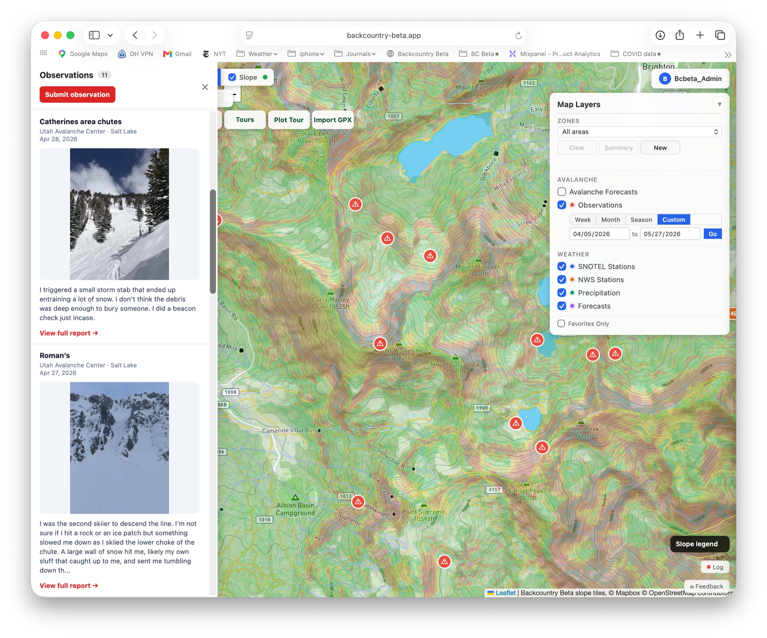Image resolution: width=767 pixels, height=638 pixels.
Task: Uncheck the Observations layer checkbox
Action: point(562,205)
